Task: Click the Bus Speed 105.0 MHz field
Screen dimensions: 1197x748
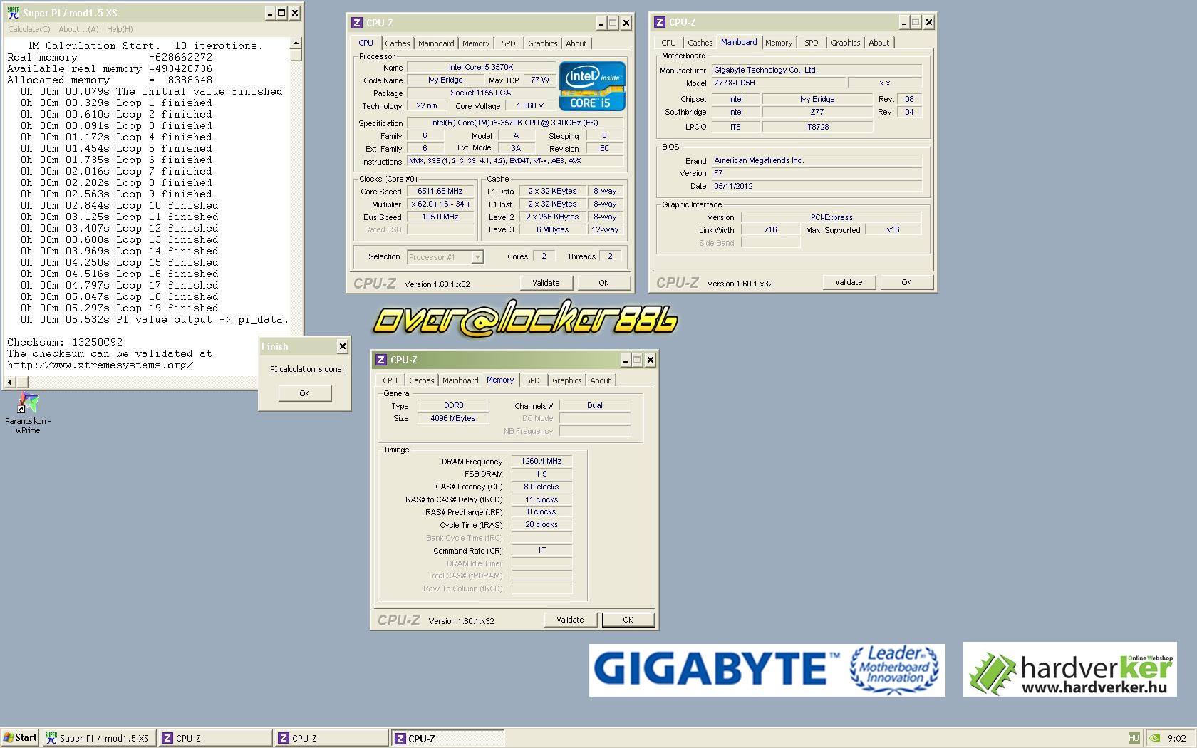Action: coord(440,217)
